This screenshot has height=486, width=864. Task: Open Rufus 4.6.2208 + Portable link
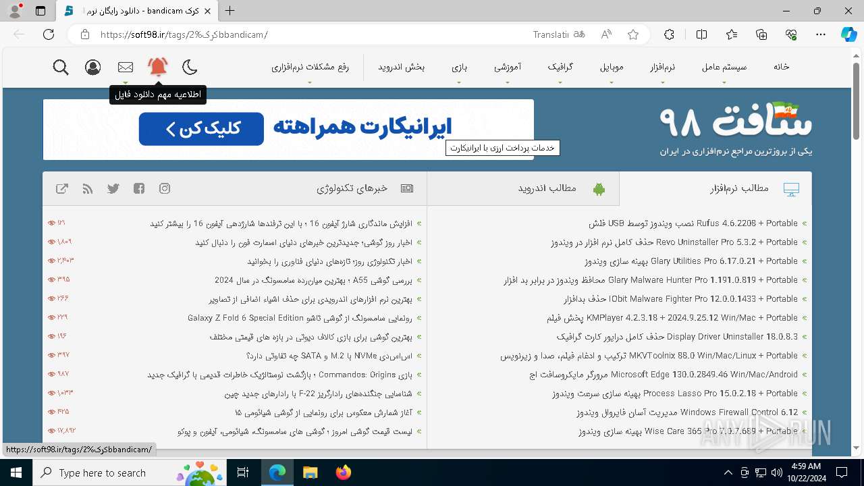[693, 223]
